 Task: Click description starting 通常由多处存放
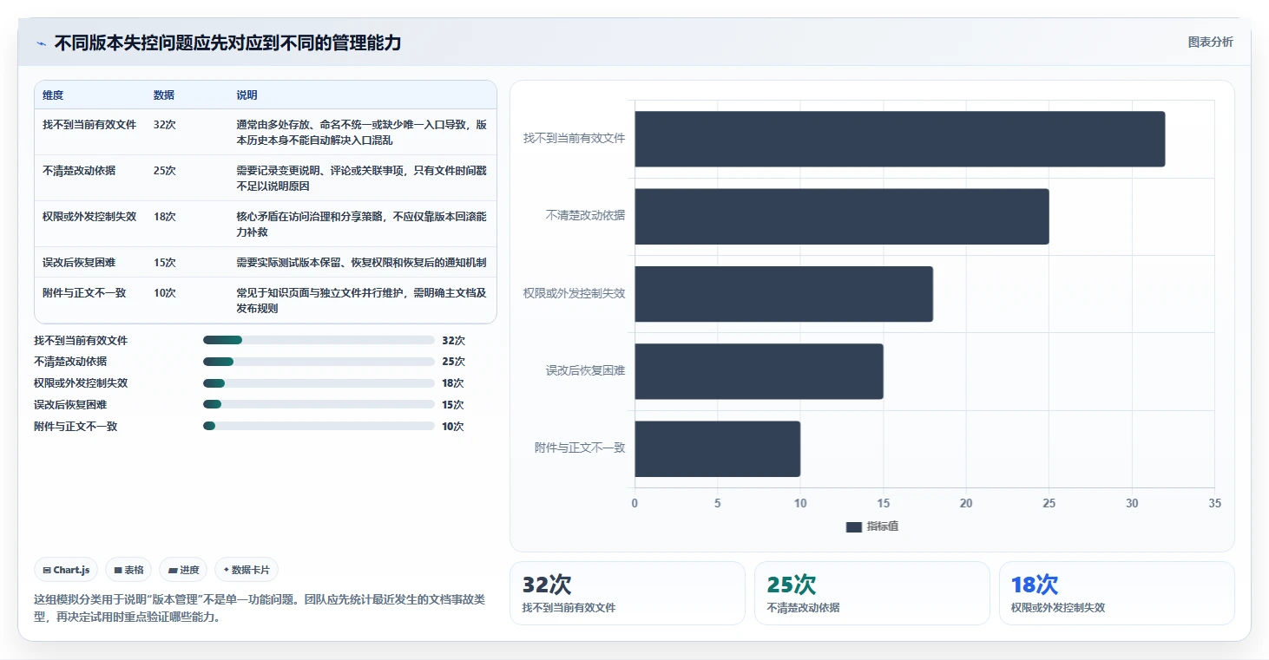361,132
